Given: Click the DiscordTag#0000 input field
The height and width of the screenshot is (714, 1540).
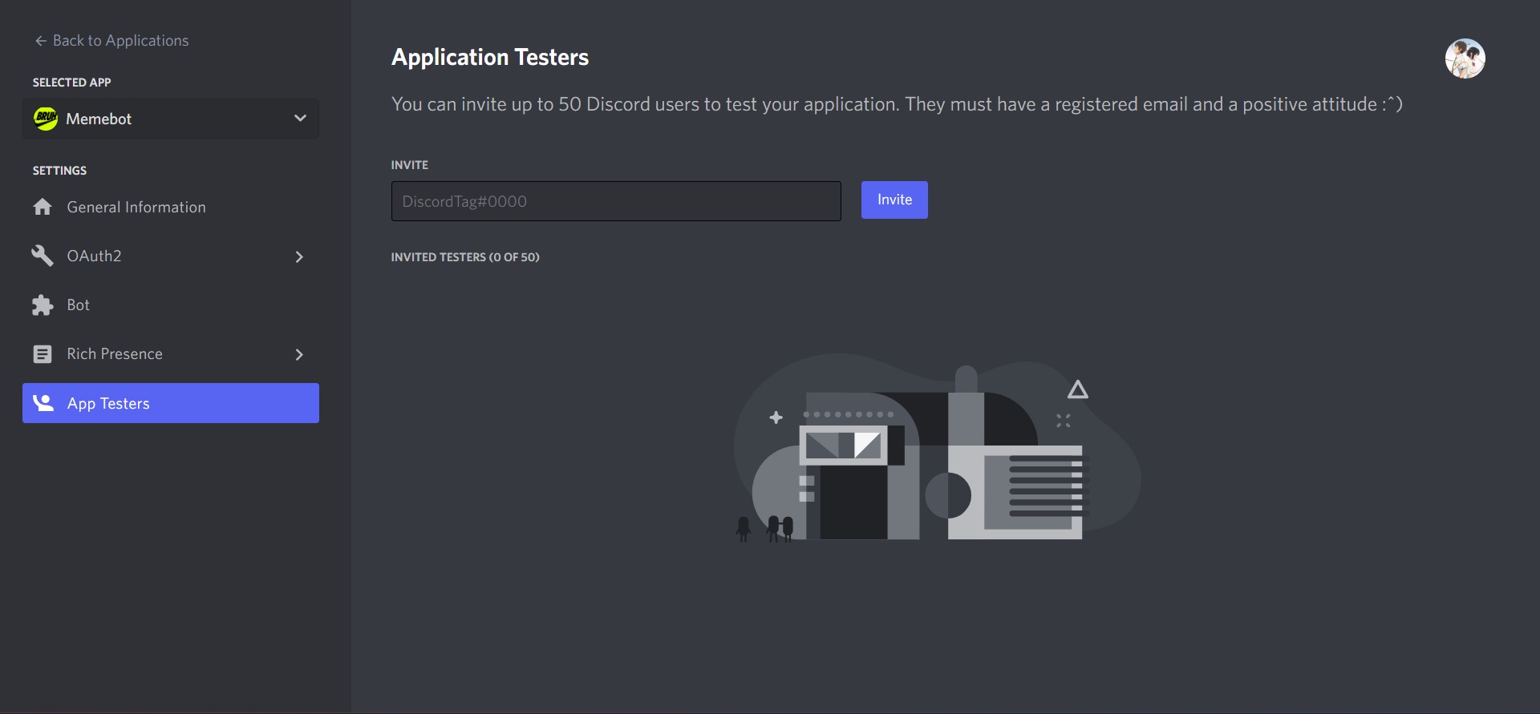Looking at the screenshot, I should (x=615, y=201).
